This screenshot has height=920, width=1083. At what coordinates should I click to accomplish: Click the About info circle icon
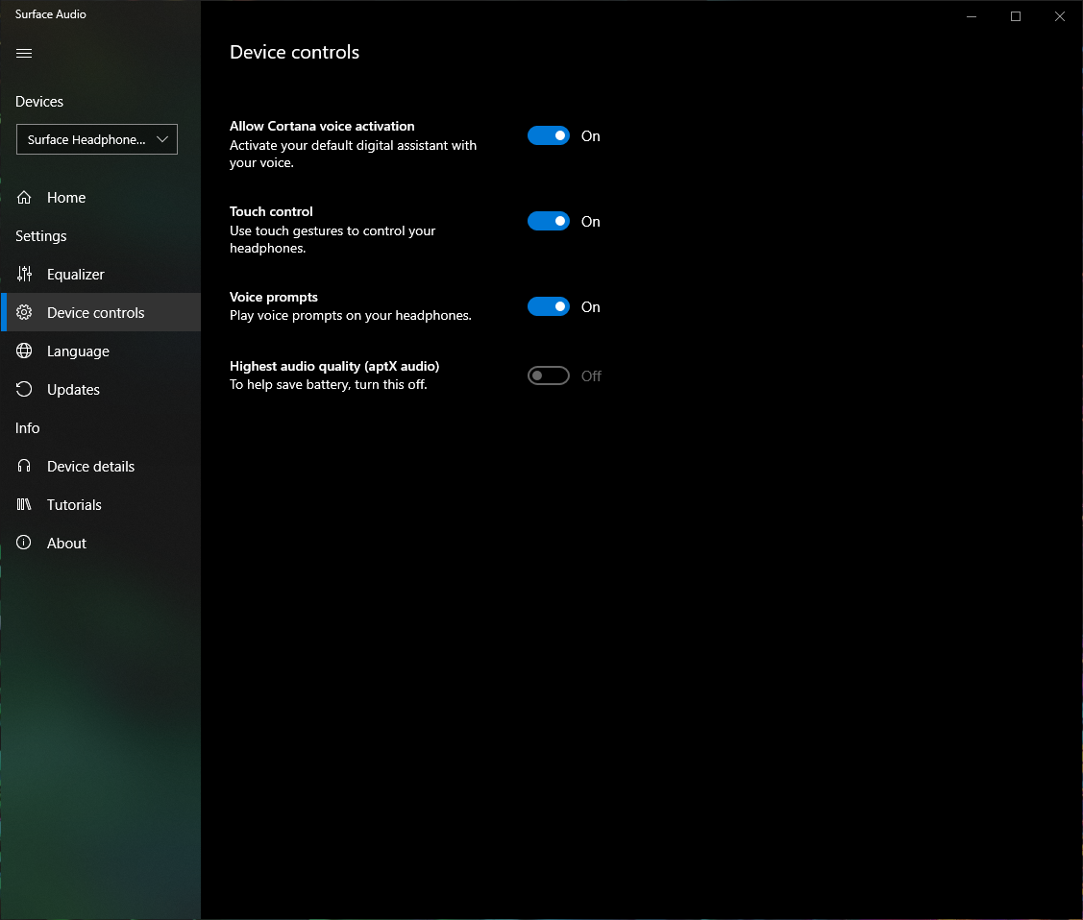25,544
